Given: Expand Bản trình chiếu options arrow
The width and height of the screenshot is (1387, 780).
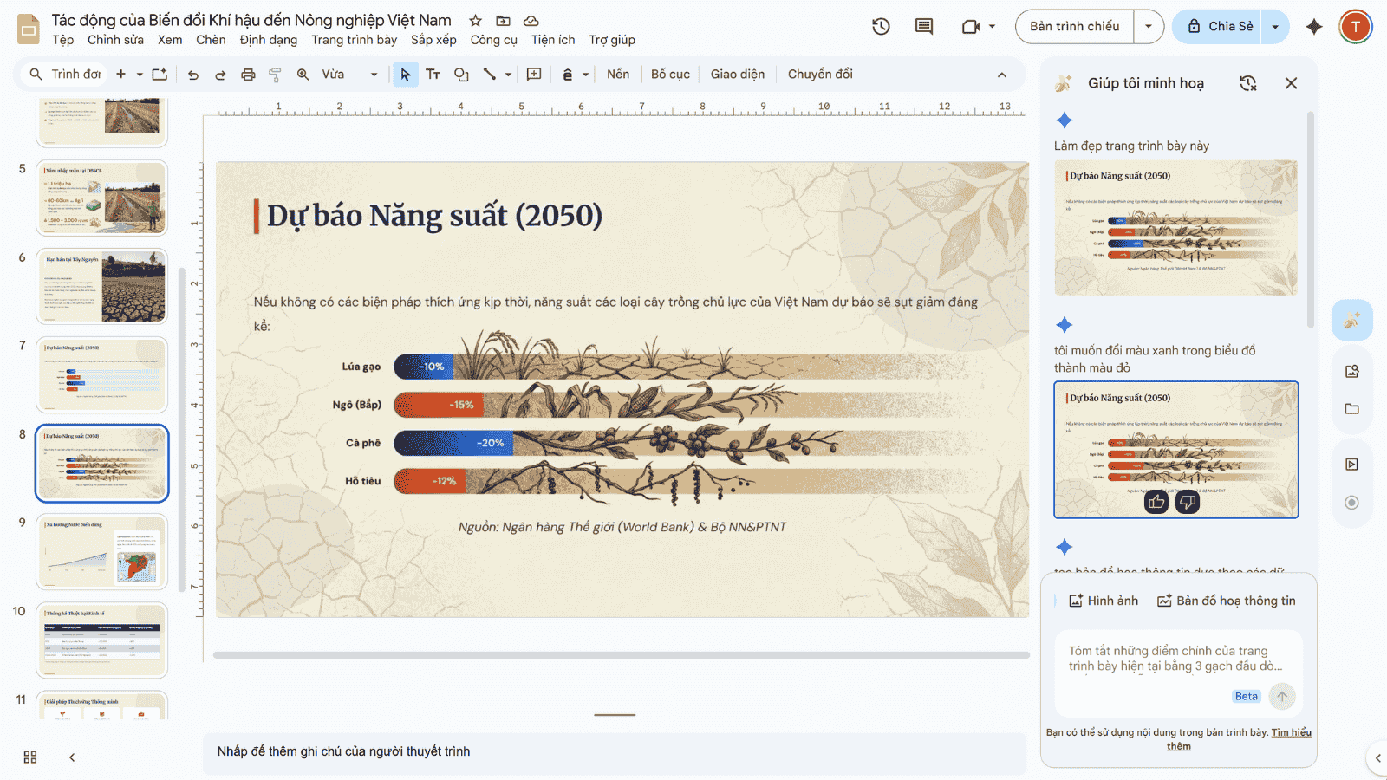Looking at the screenshot, I should [x=1149, y=27].
